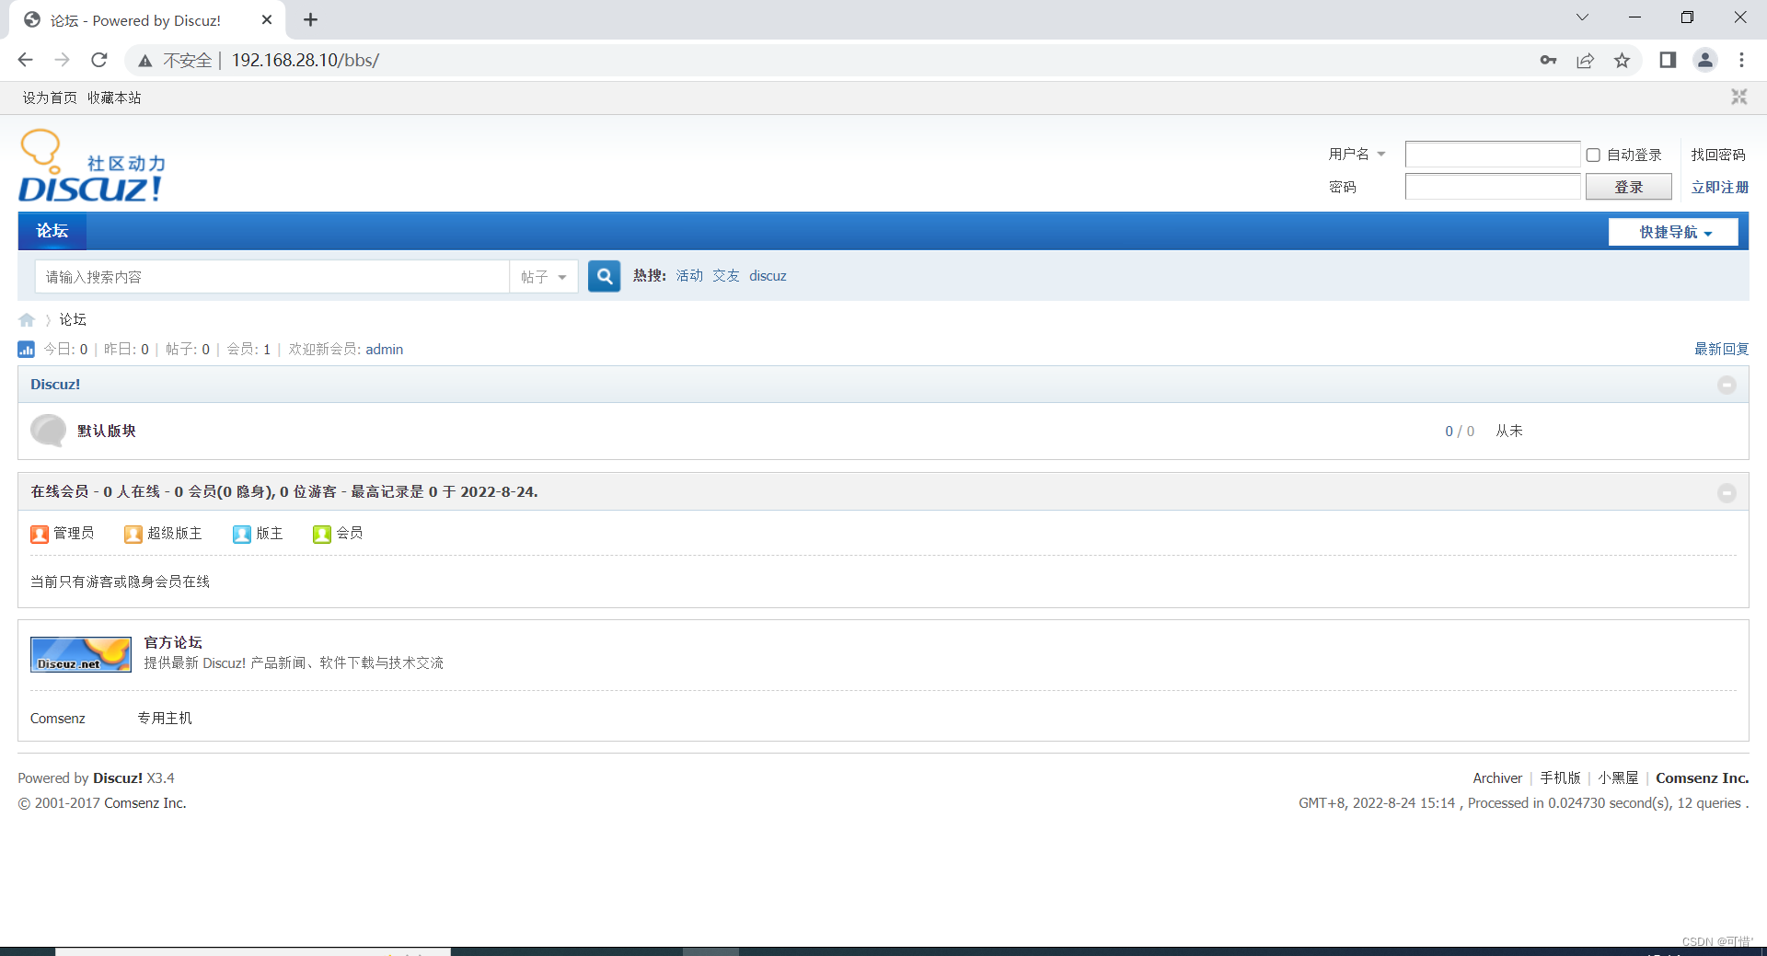Open the Chrome three-dot menu
This screenshot has width=1767, height=956.
(x=1741, y=60)
